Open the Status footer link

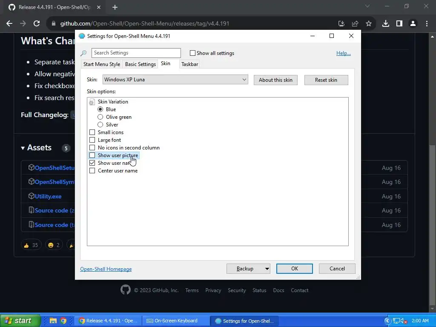[259, 290]
